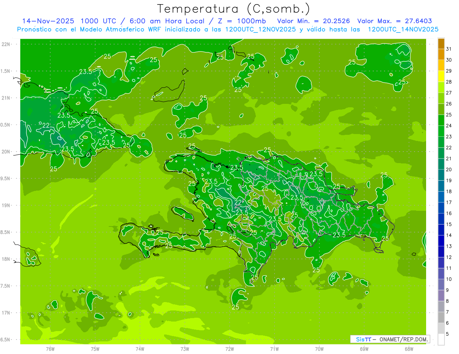This screenshot has width=459, height=354.
Task: Pick the green legend swatch between 24 and 25
Action: (441, 120)
